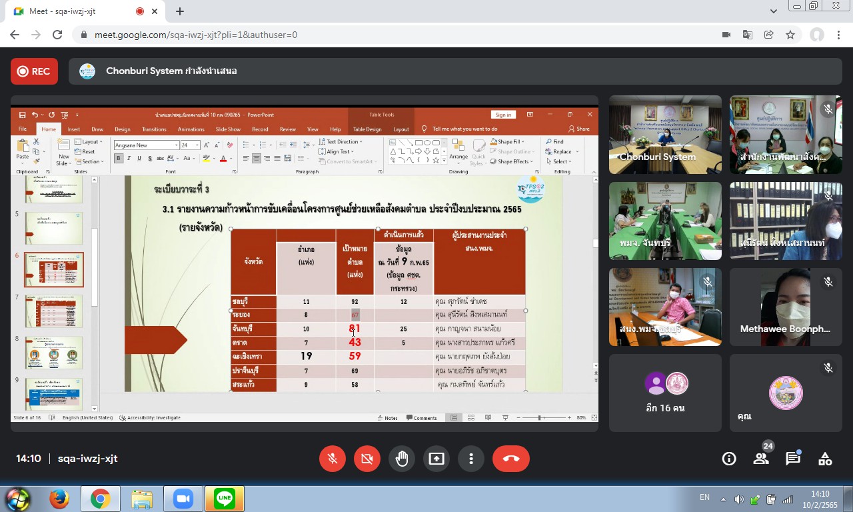Click the red leave call button
The width and height of the screenshot is (853, 512).
coord(510,459)
